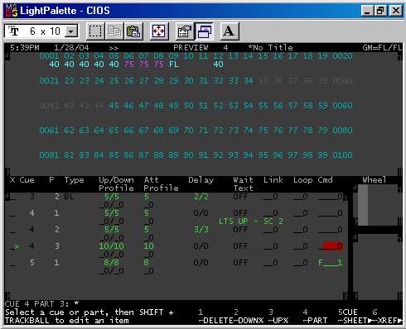Click channel number 0100
Image resolution: width=406 pixels, height=329 pixels.
click(x=342, y=155)
